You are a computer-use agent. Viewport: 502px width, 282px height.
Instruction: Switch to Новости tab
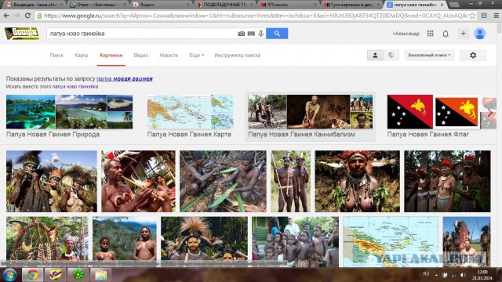pos(169,56)
